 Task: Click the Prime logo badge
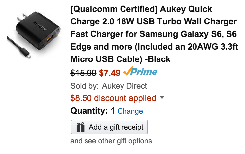click(140, 71)
